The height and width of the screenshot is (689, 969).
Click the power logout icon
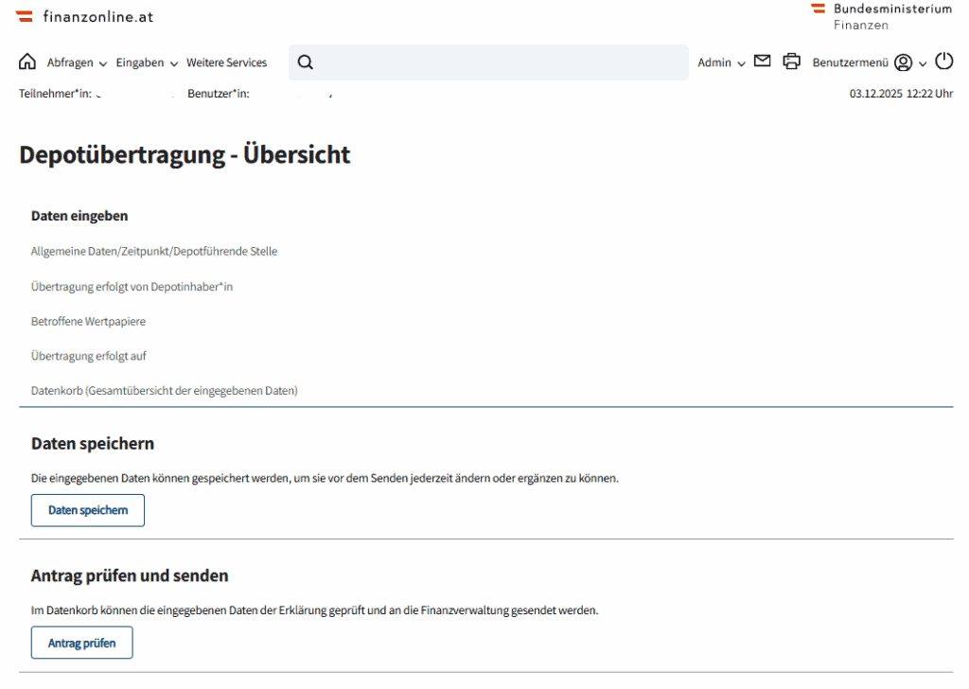pyautogui.click(x=943, y=62)
